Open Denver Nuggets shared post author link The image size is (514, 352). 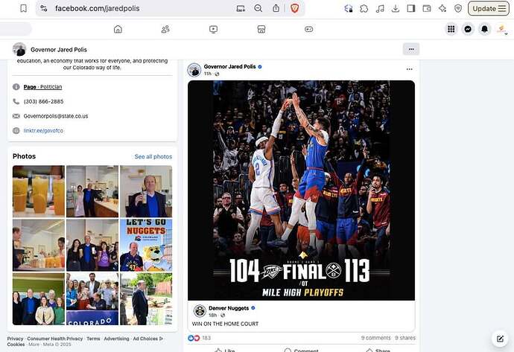(229, 308)
